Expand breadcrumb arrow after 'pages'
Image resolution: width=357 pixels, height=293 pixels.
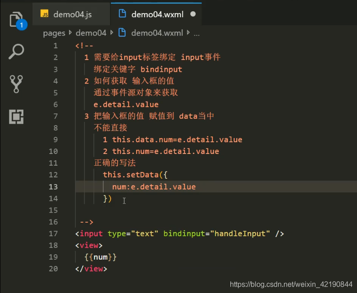point(70,33)
